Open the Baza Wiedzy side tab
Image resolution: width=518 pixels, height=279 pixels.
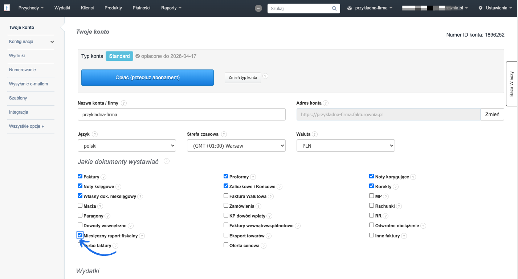(511, 84)
